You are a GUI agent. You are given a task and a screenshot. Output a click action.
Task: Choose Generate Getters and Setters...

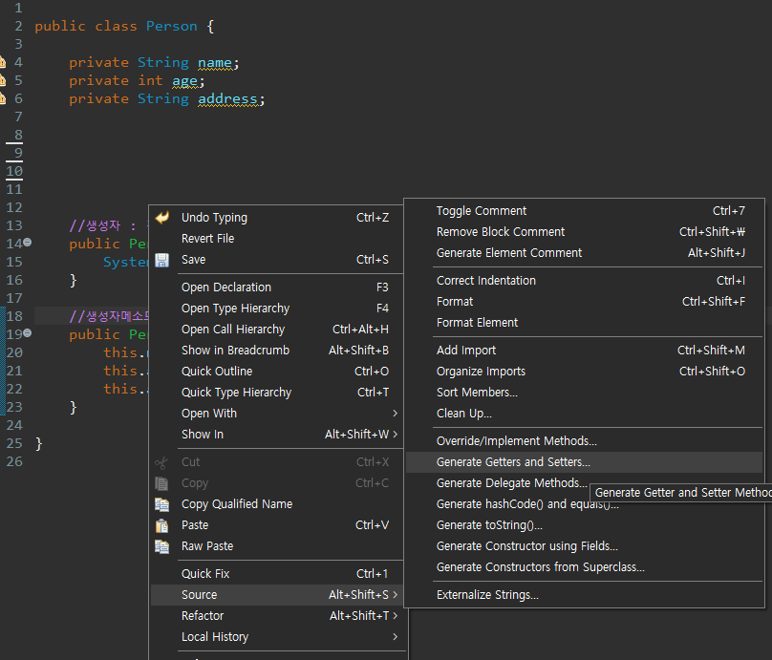point(585,462)
